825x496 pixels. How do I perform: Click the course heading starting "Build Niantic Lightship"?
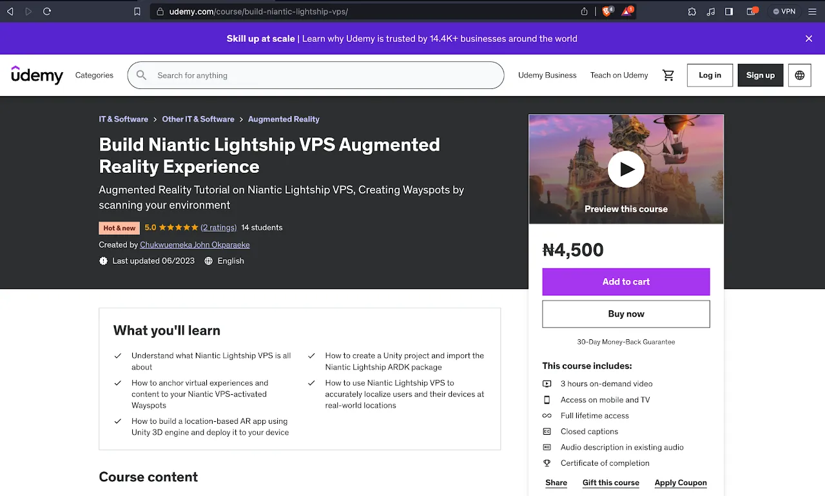(x=269, y=155)
